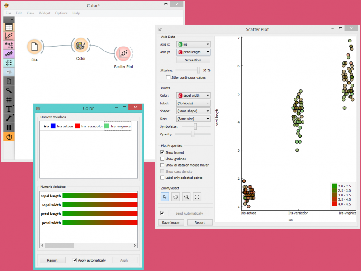The width and height of the screenshot is (361, 271).
Task: Open the Data category in widget toolbar
Action: [9, 27]
